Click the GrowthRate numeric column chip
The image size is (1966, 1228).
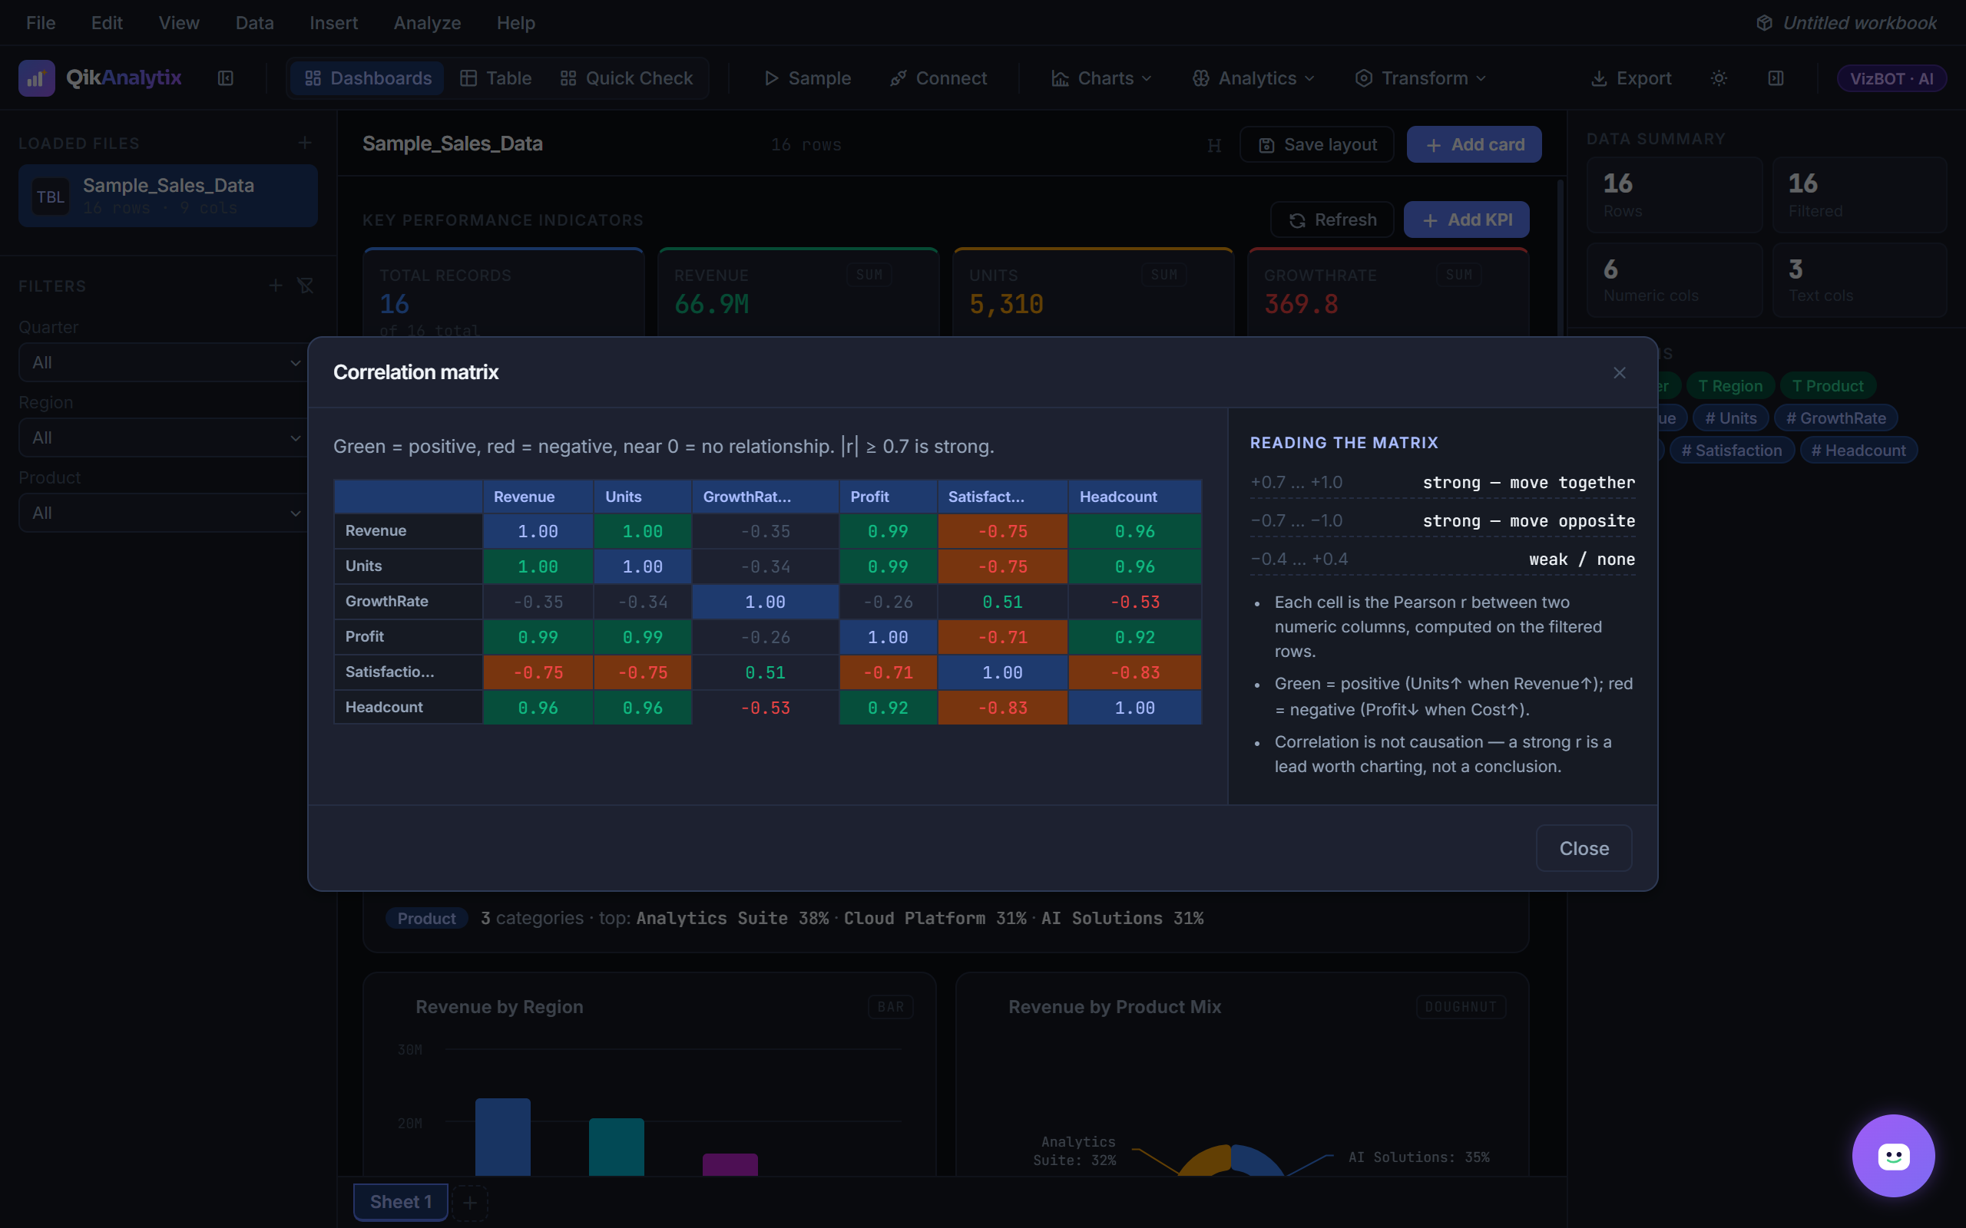[1835, 418]
